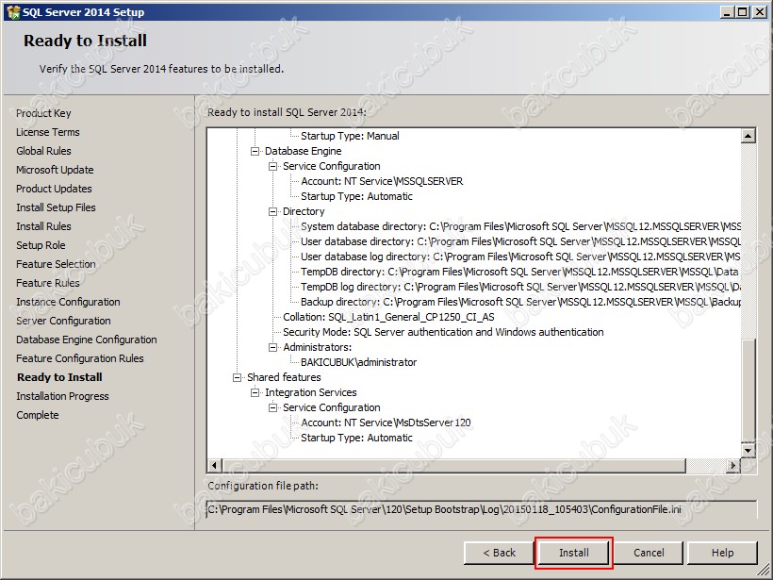The image size is (773, 580).
Task: Click the horizontal scrollbar left arrow
Action: (x=214, y=465)
